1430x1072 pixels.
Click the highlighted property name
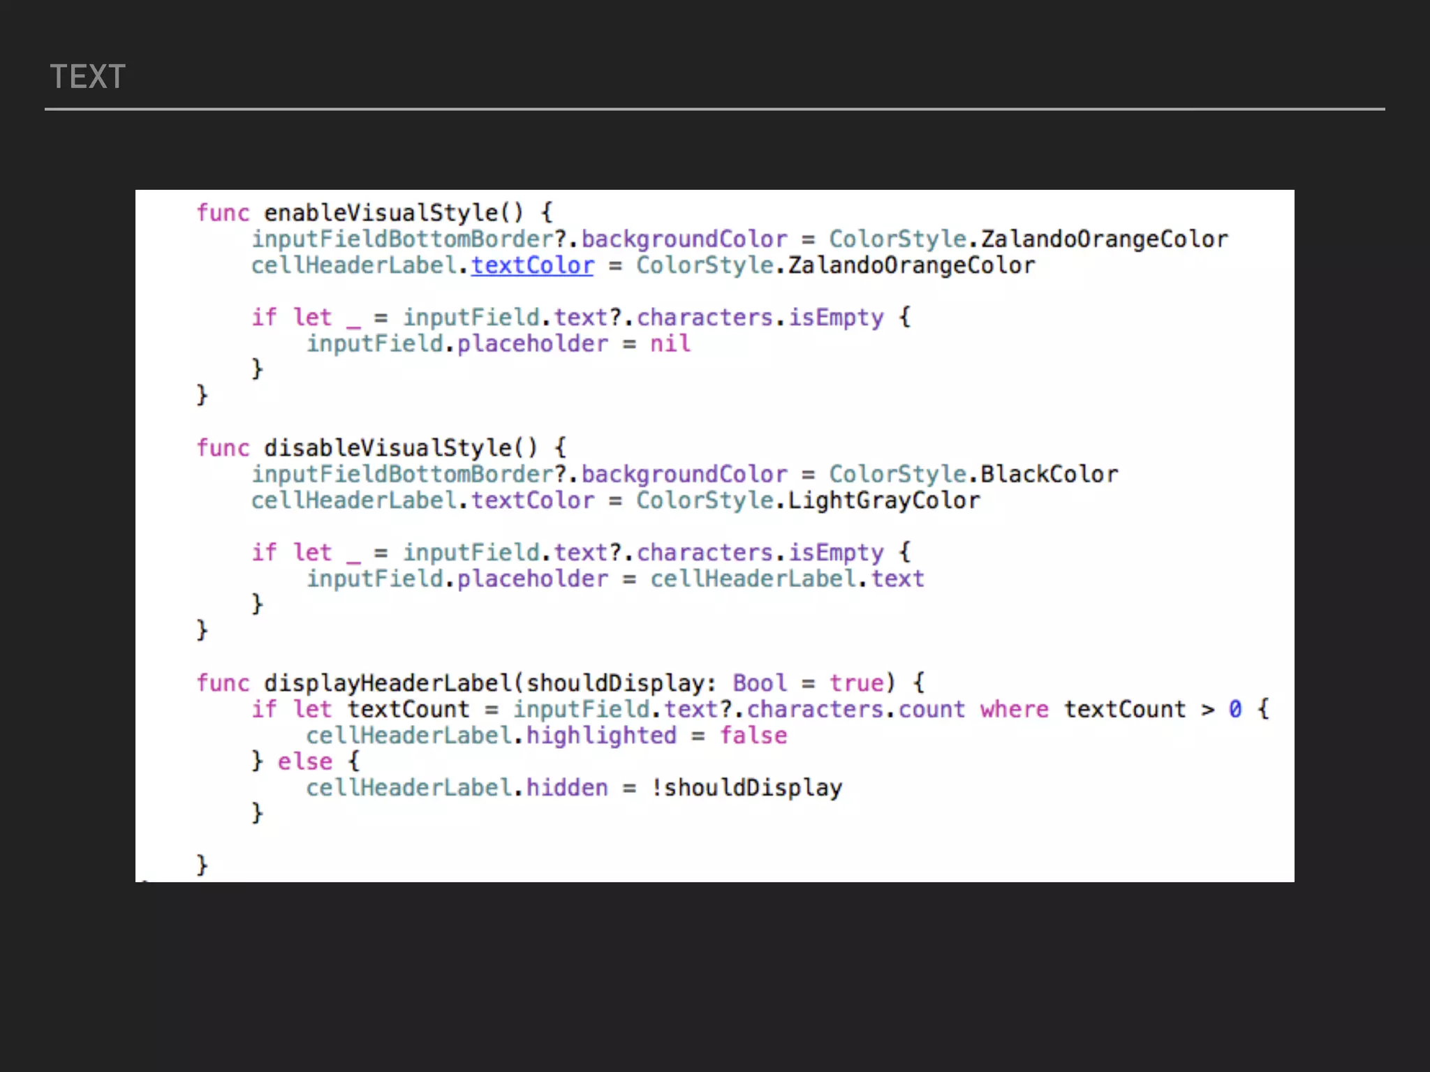601,736
